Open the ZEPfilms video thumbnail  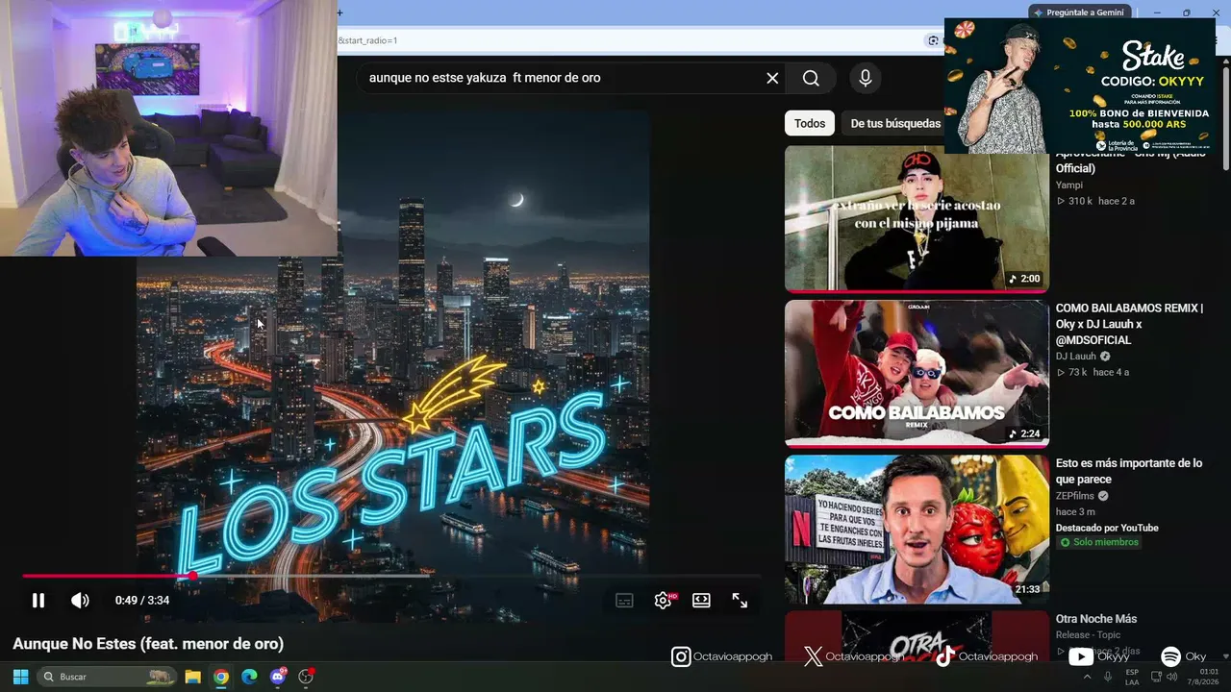917,529
